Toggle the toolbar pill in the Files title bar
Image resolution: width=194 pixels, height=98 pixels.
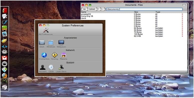[184, 5]
